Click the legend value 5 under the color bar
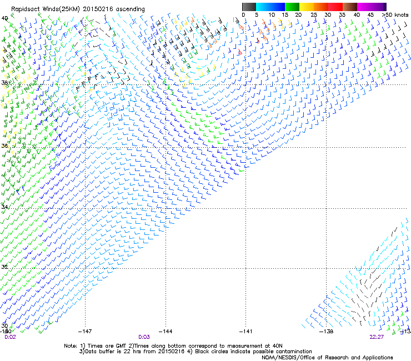The image size is (411, 361). pos(257,15)
